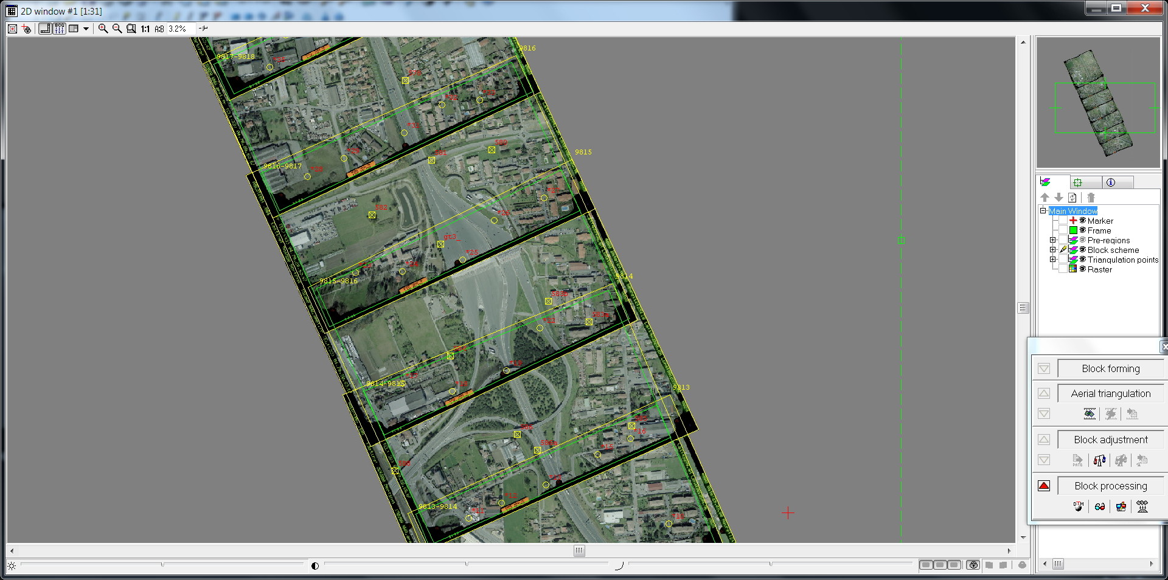The width and height of the screenshot is (1168, 580).
Task: Click down arrow below Aerial triangulation
Action: (1044, 414)
